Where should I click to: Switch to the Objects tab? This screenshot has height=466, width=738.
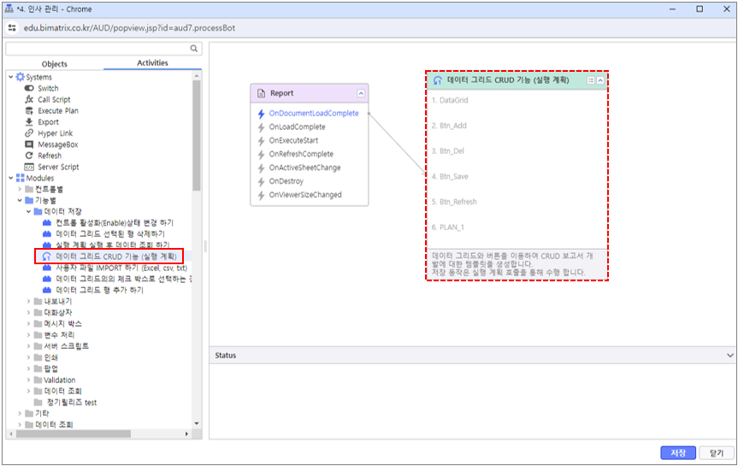coord(55,64)
